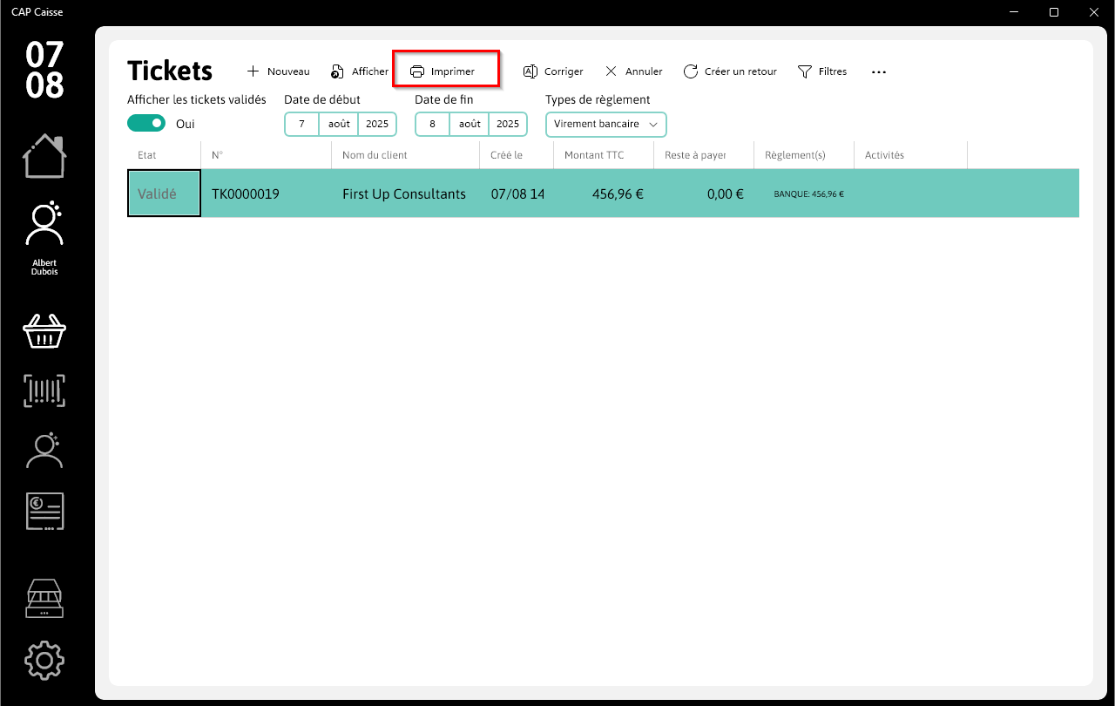Viewport: 1115px width, 706px height.
Task: Open the customers icon in the sidebar
Action: tap(44, 450)
